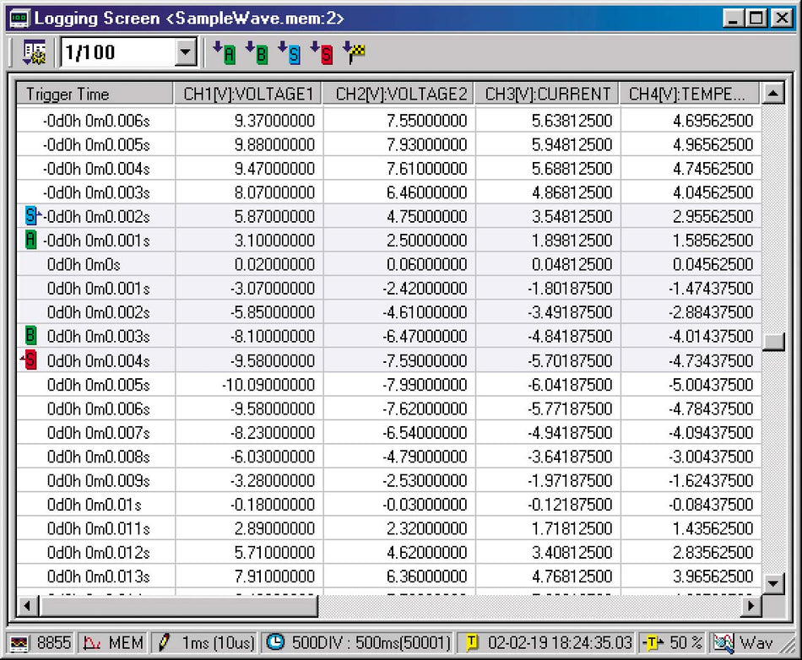Click the green A cursor jump toolbar icon

[224, 52]
